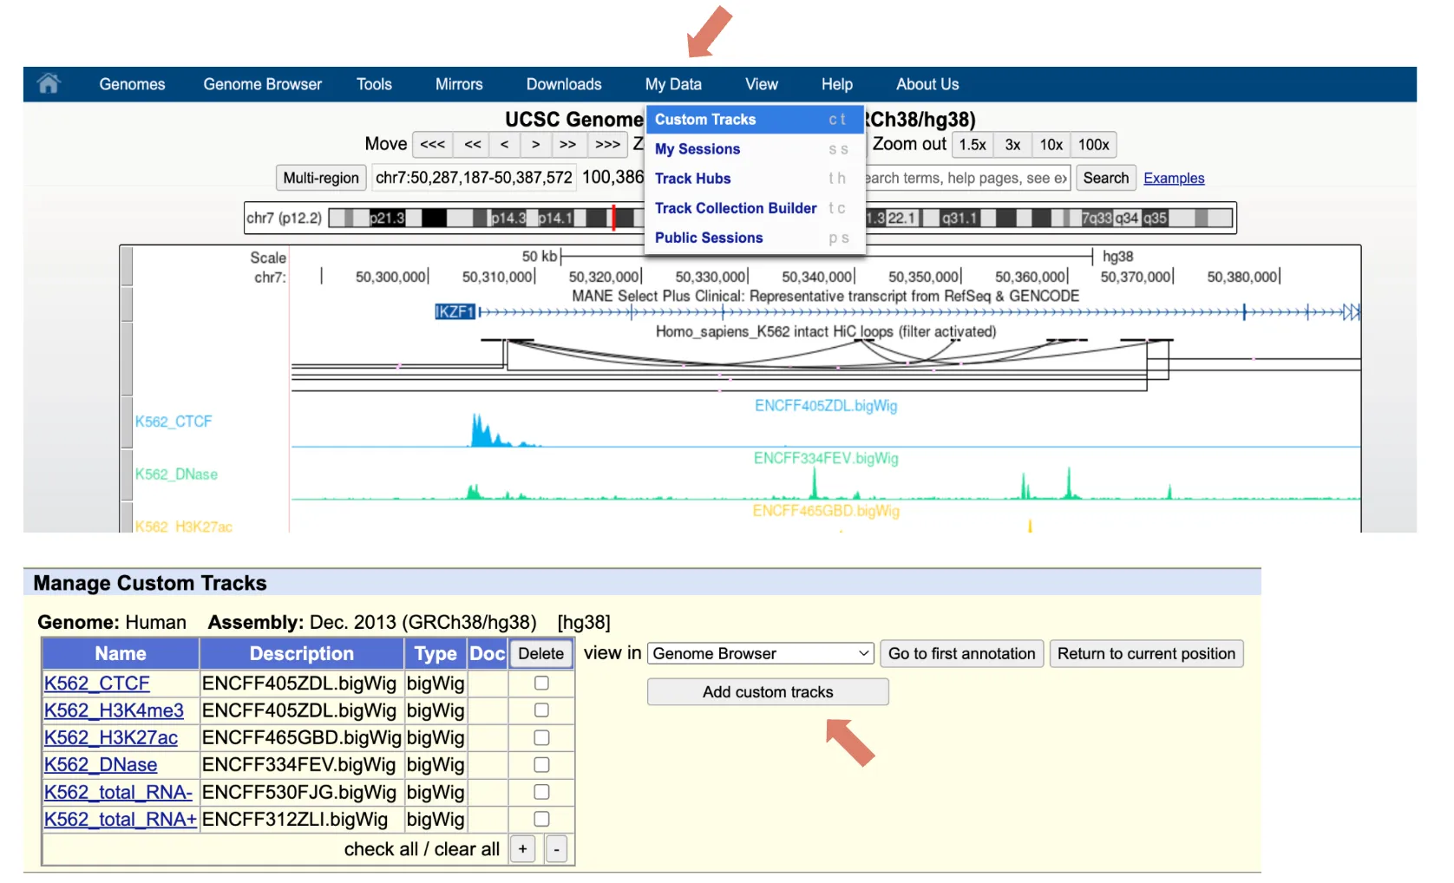Image resolution: width=1454 pixels, height=883 pixels.
Task: Choose Track Hubs menu entry
Action: coord(692,179)
